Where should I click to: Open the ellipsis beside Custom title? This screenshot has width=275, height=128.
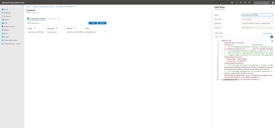(39, 10)
